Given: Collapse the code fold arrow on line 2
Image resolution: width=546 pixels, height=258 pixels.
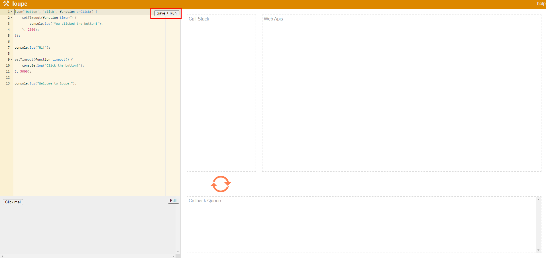Looking at the screenshot, I should coord(11,18).
